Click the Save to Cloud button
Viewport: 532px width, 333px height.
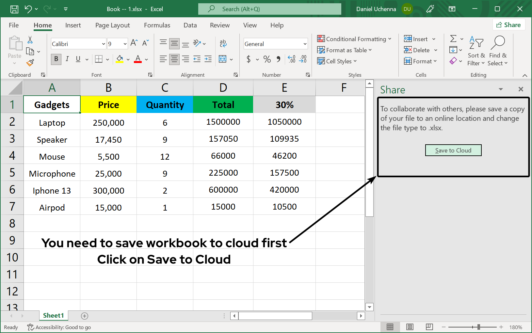(453, 150)
